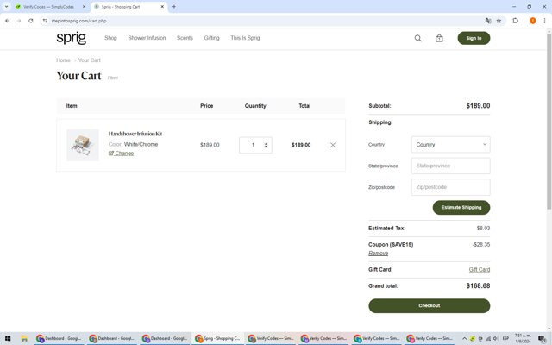Open the notification center icon
The image size is (552, 345).
pyautogui.click(x=542, y=339)
